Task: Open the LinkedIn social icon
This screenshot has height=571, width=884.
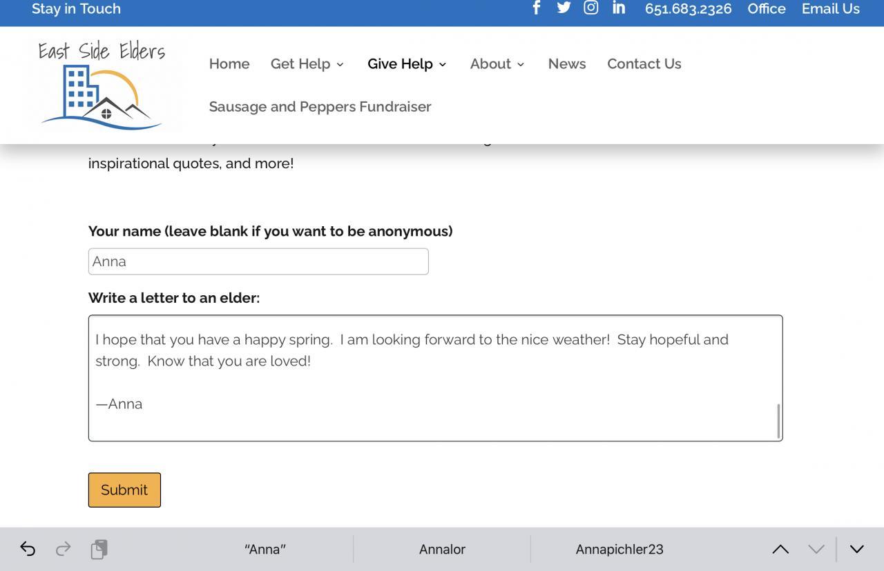Action: 619,8
